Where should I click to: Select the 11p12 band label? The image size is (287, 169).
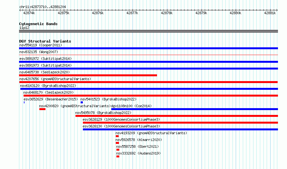[24, 28]
